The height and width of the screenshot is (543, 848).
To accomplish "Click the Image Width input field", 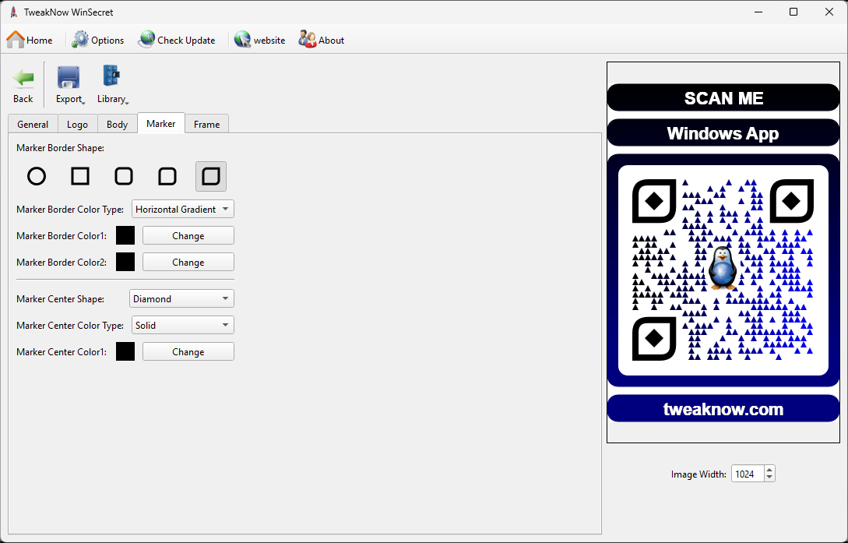I will coord(748,474).
